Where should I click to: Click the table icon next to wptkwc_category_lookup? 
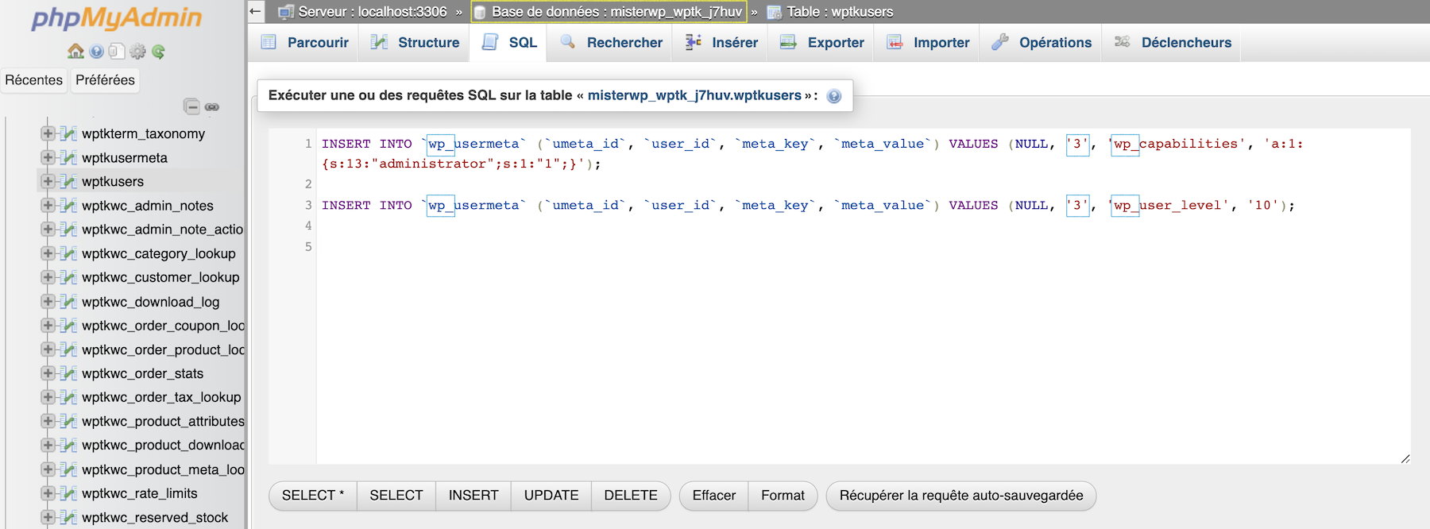(x=69, y=253)
